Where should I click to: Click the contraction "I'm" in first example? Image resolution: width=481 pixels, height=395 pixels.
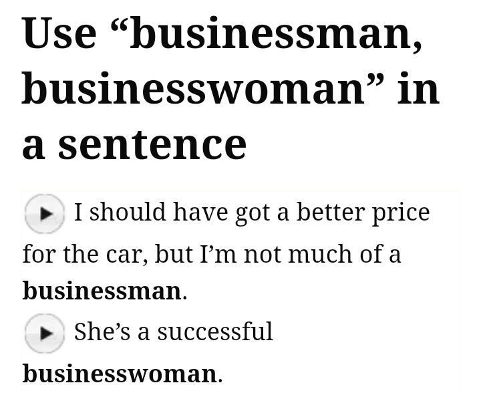pyautogui.click(x=218, y=254)
